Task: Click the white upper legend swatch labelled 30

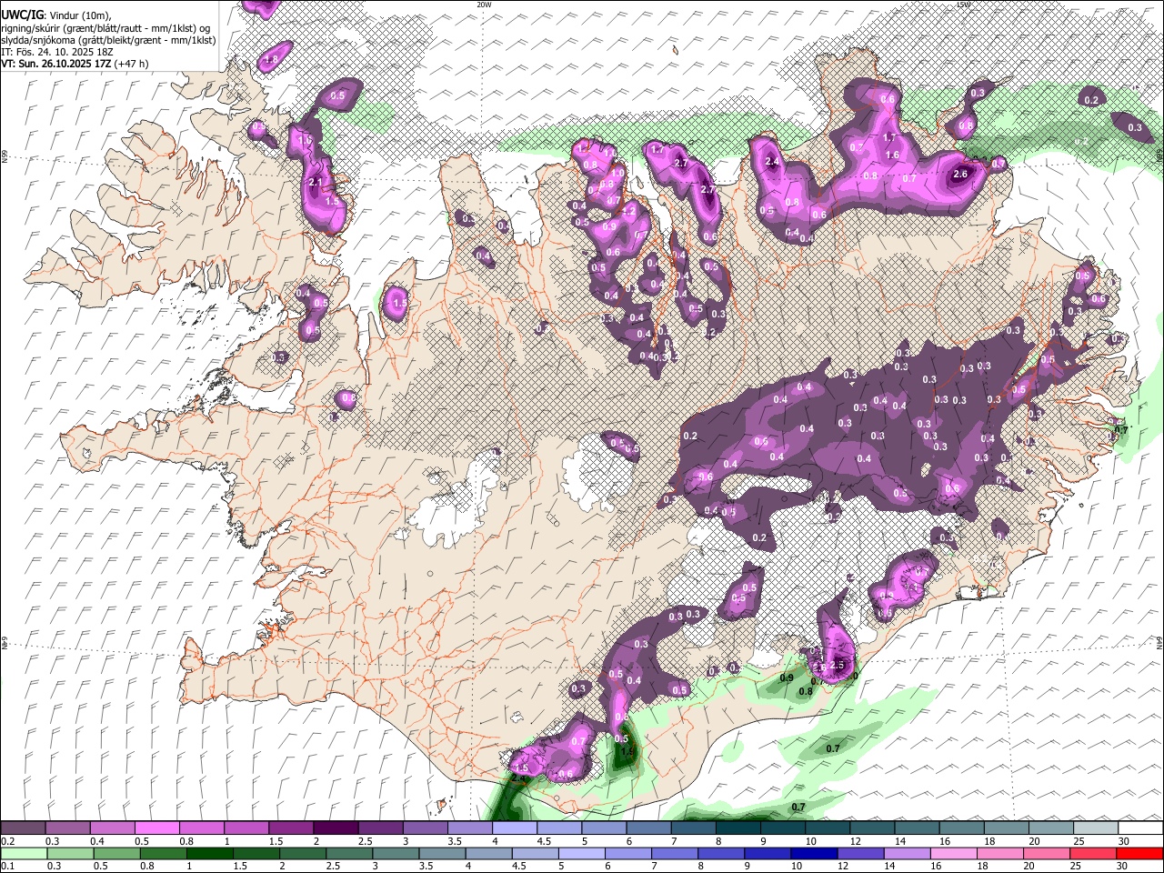Action: coord(1141,828)
